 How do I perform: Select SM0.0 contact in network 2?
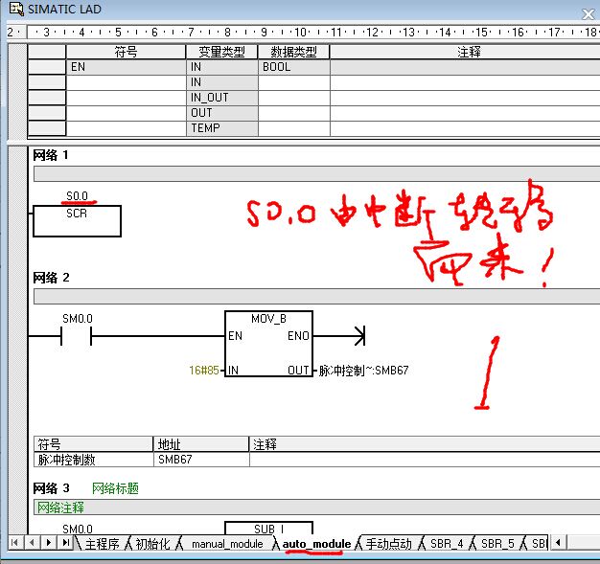(76, 336)
